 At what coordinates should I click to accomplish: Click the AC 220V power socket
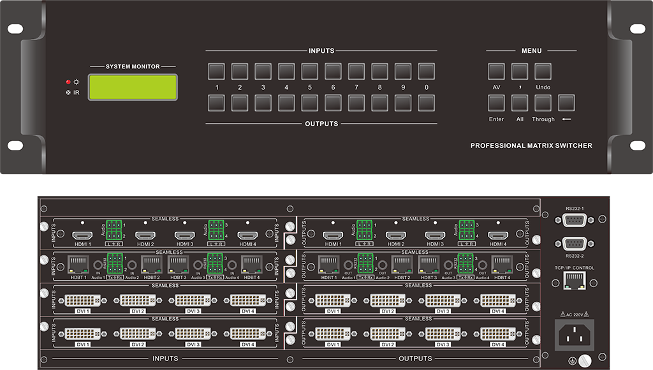click(574, 334)
